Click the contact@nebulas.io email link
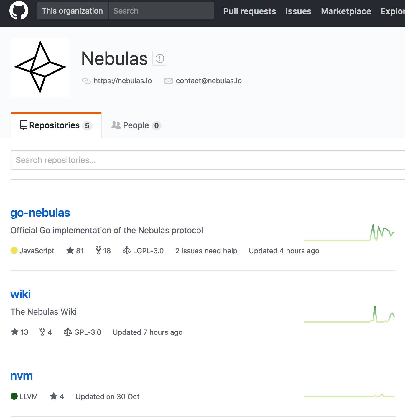 pos(209,81)
